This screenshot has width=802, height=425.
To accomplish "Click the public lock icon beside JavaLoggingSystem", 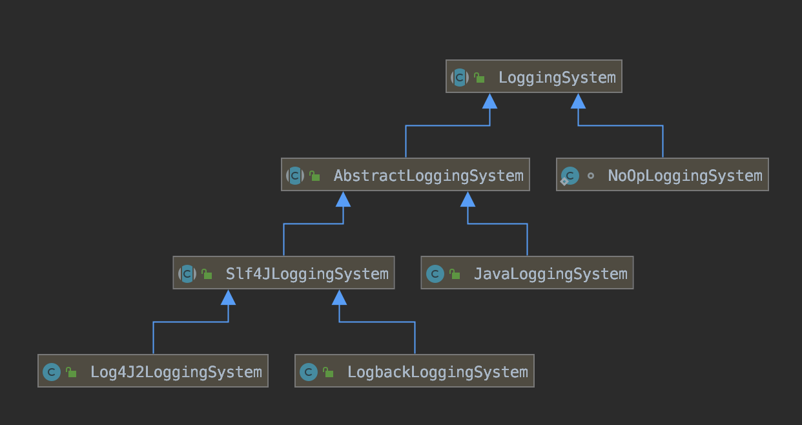I will [x=455, y=274].
